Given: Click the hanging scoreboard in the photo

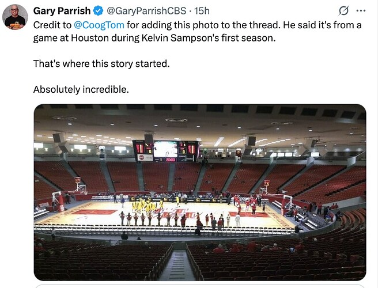Looking at the screenshot, I should point(165,151).
